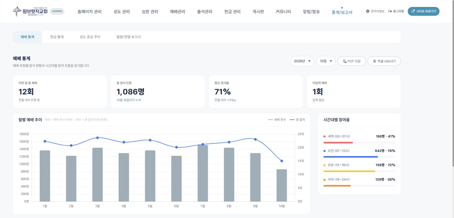Click the 1월 bar in the chart
This screenshot has height=218, width=454.
[45, 176]
